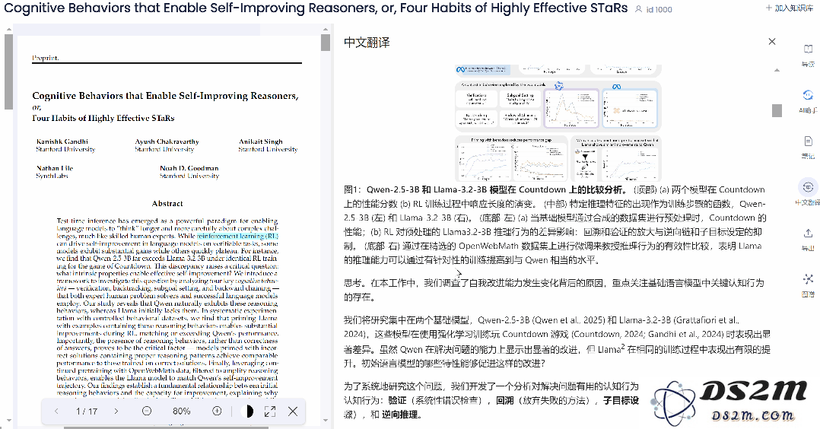Click bold term 逆向推理 in translation

click(400, 415)
